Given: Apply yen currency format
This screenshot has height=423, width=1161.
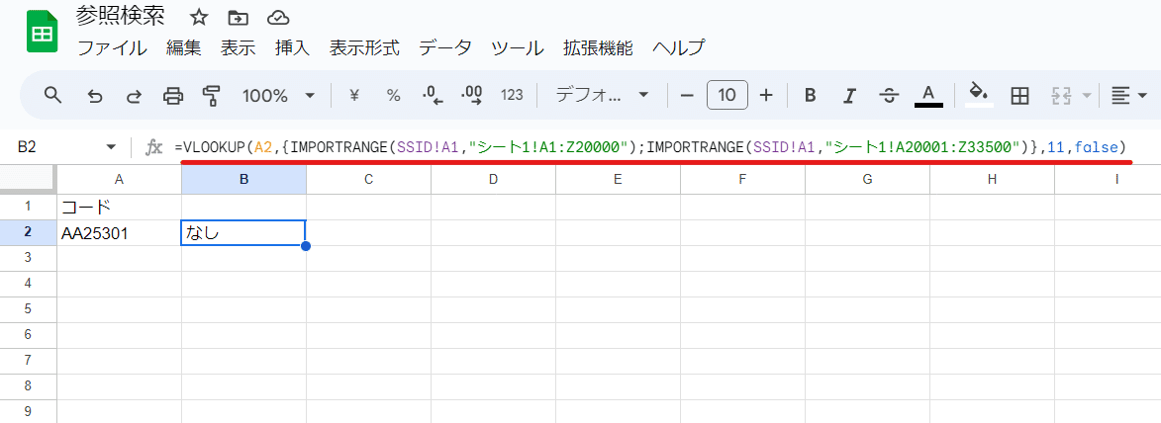Looking at the screenshot, I should [x=354, y=95].
